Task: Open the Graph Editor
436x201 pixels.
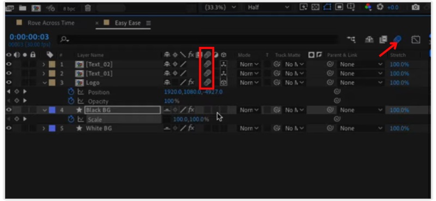Action: tap(415, 40)
